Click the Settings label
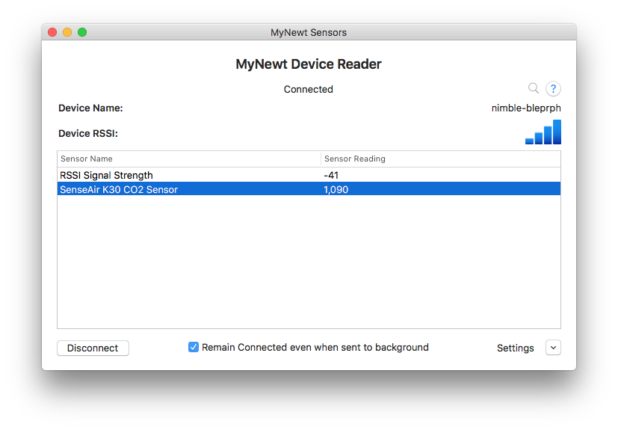The width and height of the screenshot is (618, 430). 515,348
